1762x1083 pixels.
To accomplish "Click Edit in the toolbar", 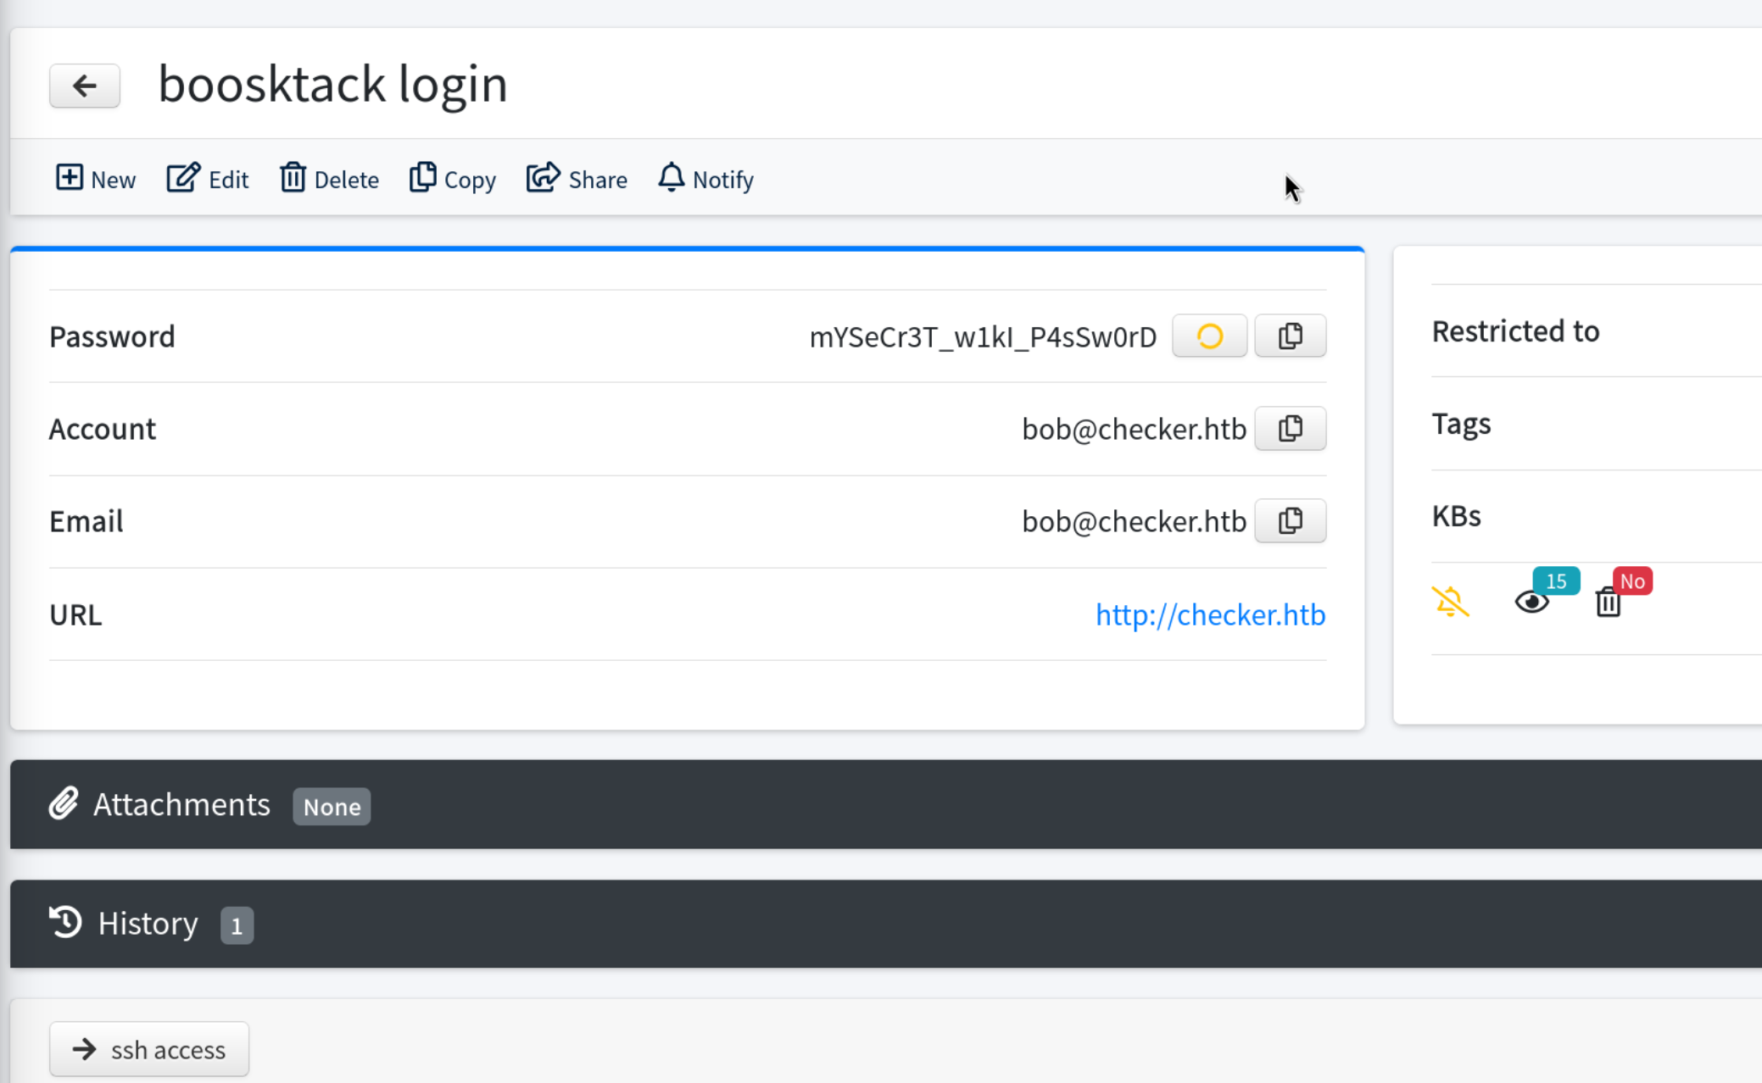I will point(208,180).
